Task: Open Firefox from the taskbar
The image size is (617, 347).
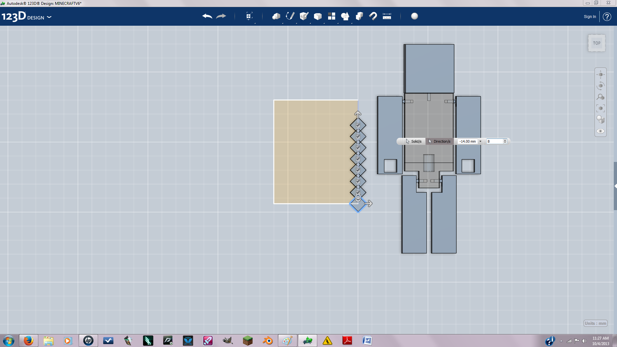Action: tap(28, 341)
